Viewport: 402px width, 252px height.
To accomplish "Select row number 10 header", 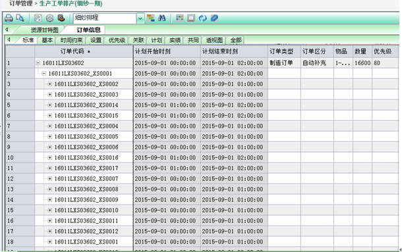I will click(x=20, y=157).
